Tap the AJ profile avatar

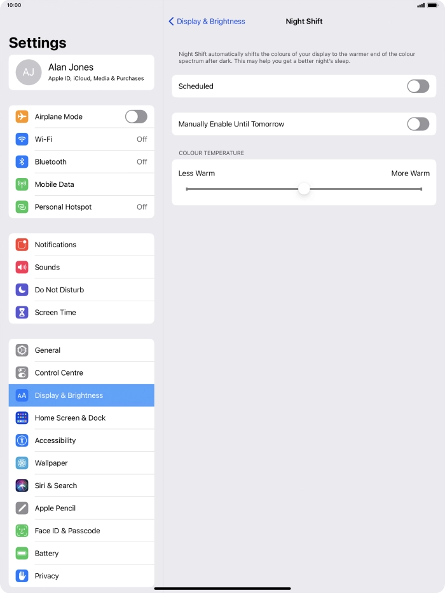click(29, 72)
